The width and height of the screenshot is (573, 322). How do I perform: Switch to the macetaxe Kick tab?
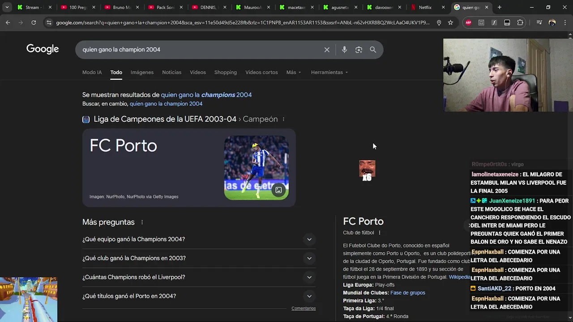296,7
